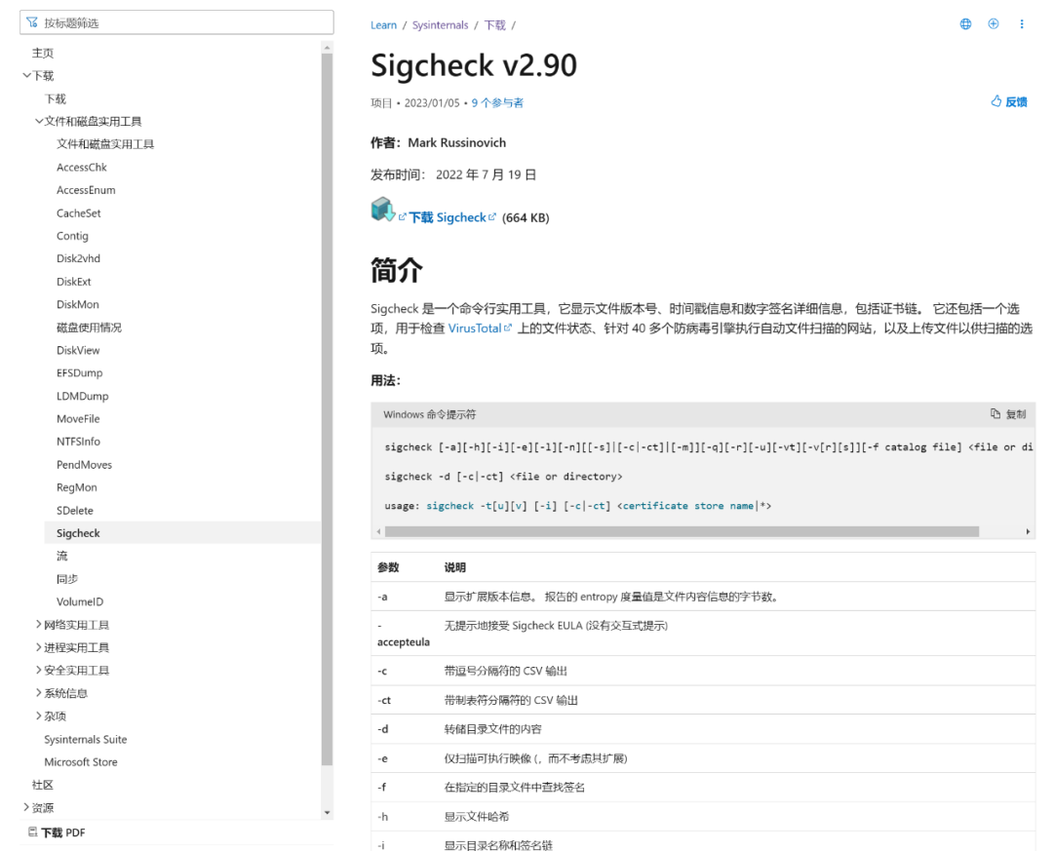Expand 杂项 tree node
This screenshot has width=1053, height=851.
[x=39, y=716]
